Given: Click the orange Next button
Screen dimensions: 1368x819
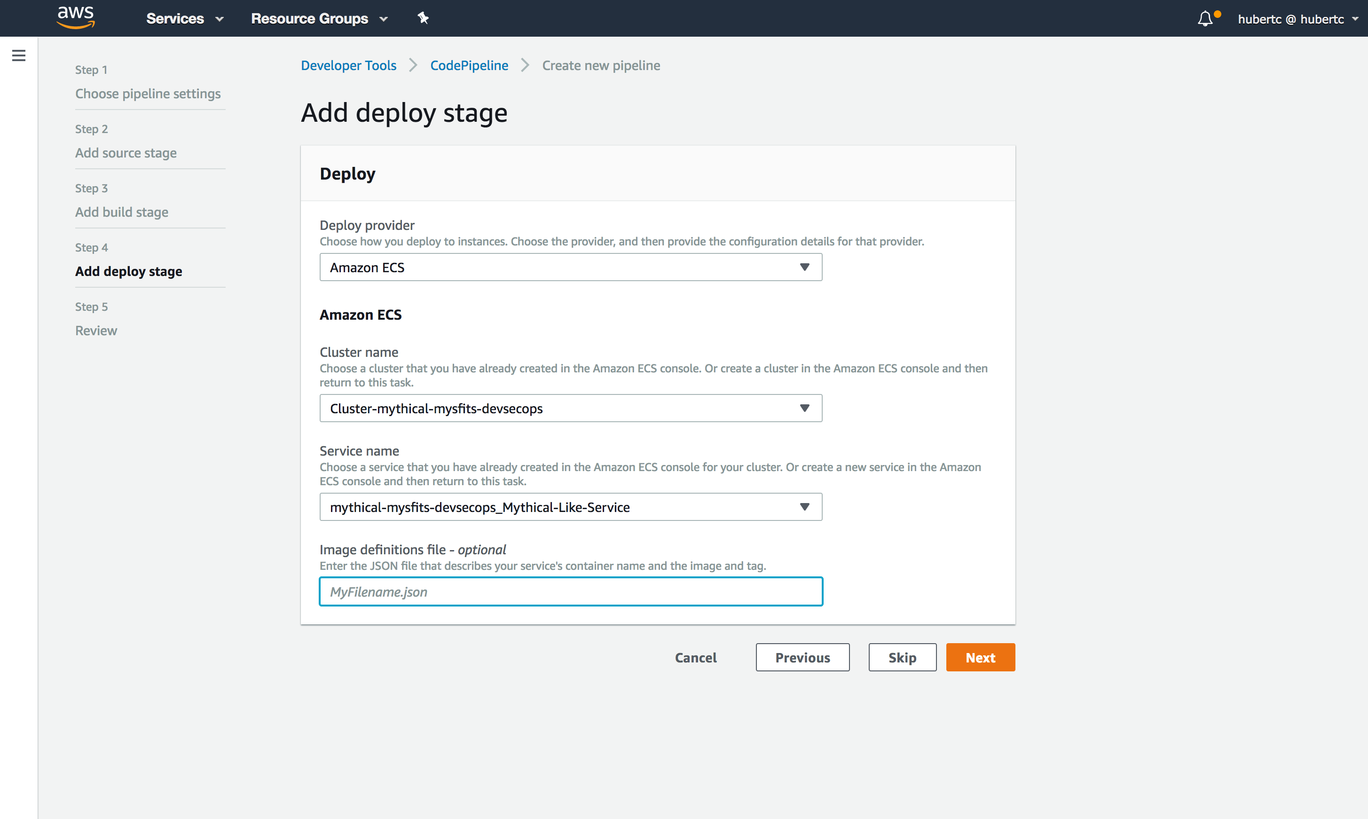Looking at the screenshot, I should [980, 657].
